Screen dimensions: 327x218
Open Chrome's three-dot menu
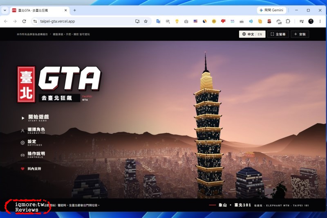coord(320,21)
